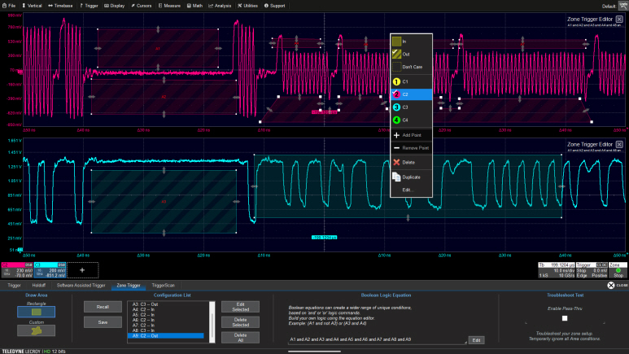Open the Support menu
Screen dimensions: 629x354
click(x=274, y=6)
